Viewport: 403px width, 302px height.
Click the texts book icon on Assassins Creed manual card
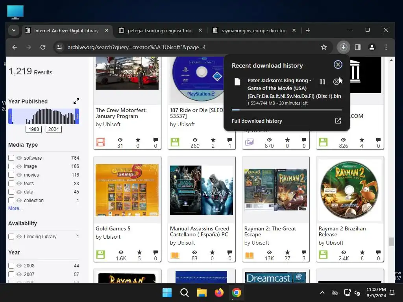[x=175, y=255]
